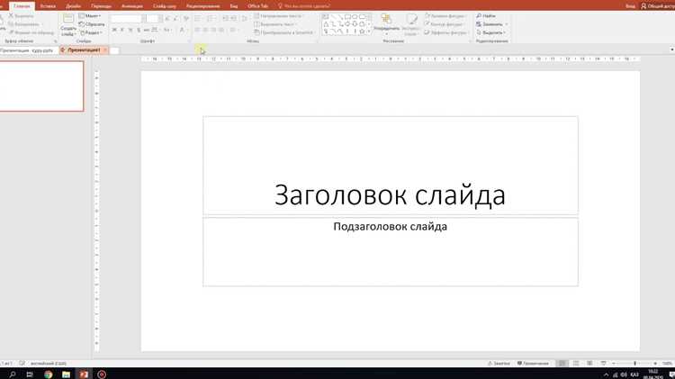Click the decrease indent icon
Screen dimensions: 675x379
click(225, 19)
